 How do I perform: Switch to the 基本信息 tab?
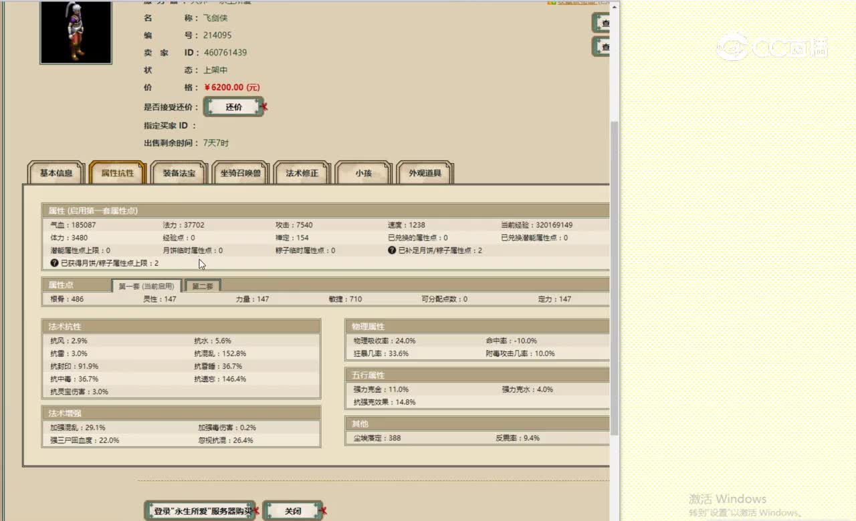(56, 173)
